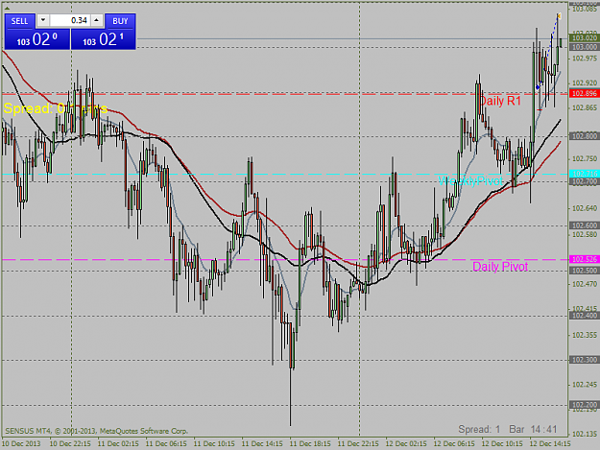Click the 102.355 price scale value
Image resolution: width=600 pixels, height=450 pixels.
pos(585,335)
